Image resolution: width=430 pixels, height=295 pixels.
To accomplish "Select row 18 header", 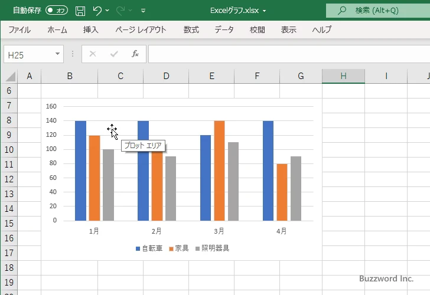I will 9,268.
